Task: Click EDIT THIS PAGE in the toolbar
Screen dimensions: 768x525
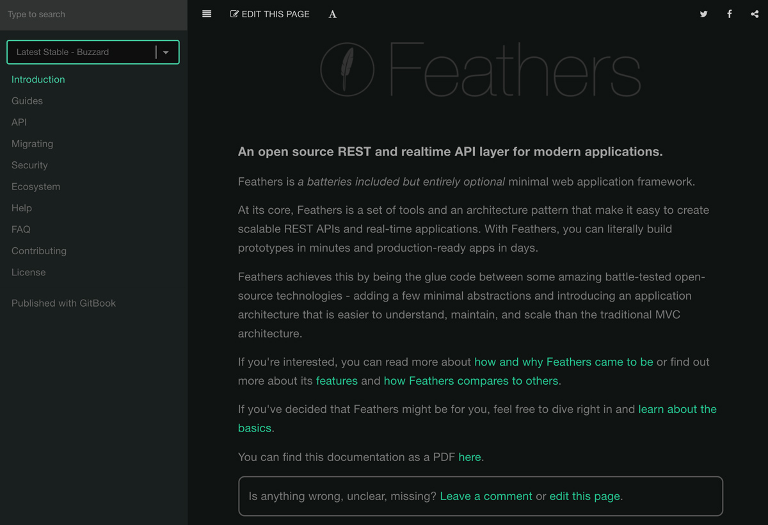Action: point(269,14)
